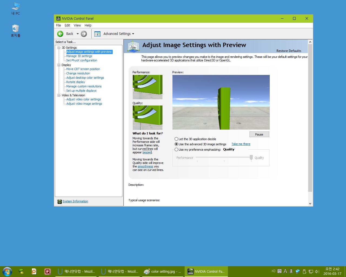
Task: Select Adjust image settings with preview
Action: (89, 52)
